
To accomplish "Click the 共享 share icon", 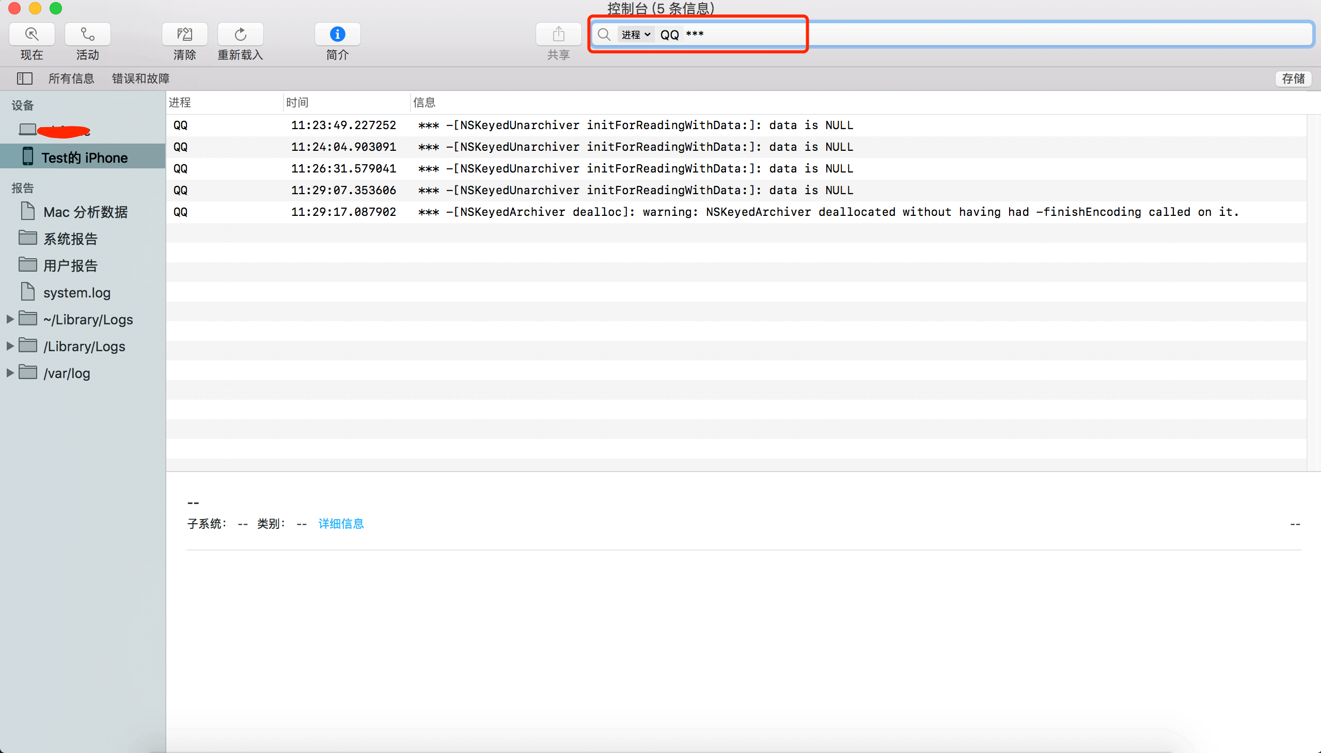I will (558, 34).
